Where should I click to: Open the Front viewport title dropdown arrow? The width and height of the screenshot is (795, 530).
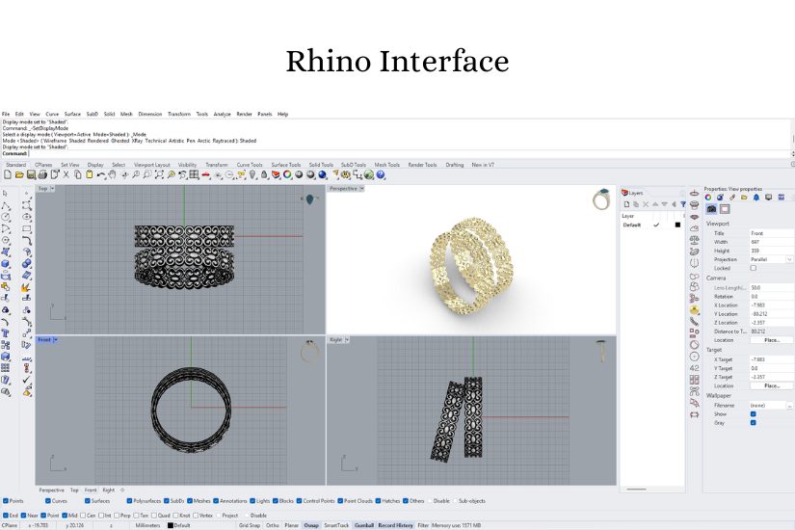[x=55, y=339]
